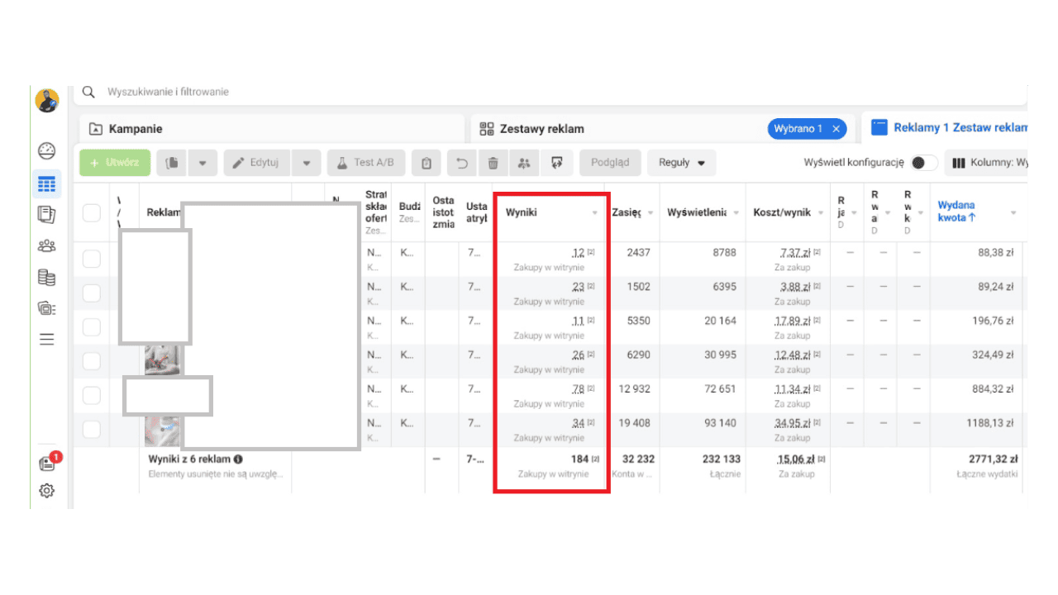1058x595 pixels.
Task: Open the Audiences people icon in sidebar
Action: coord(47,245)
